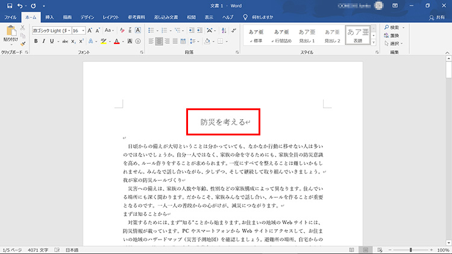This screenshot has height=254, width=452.
Task: Toggle Bold formatting
Action: 36,42
